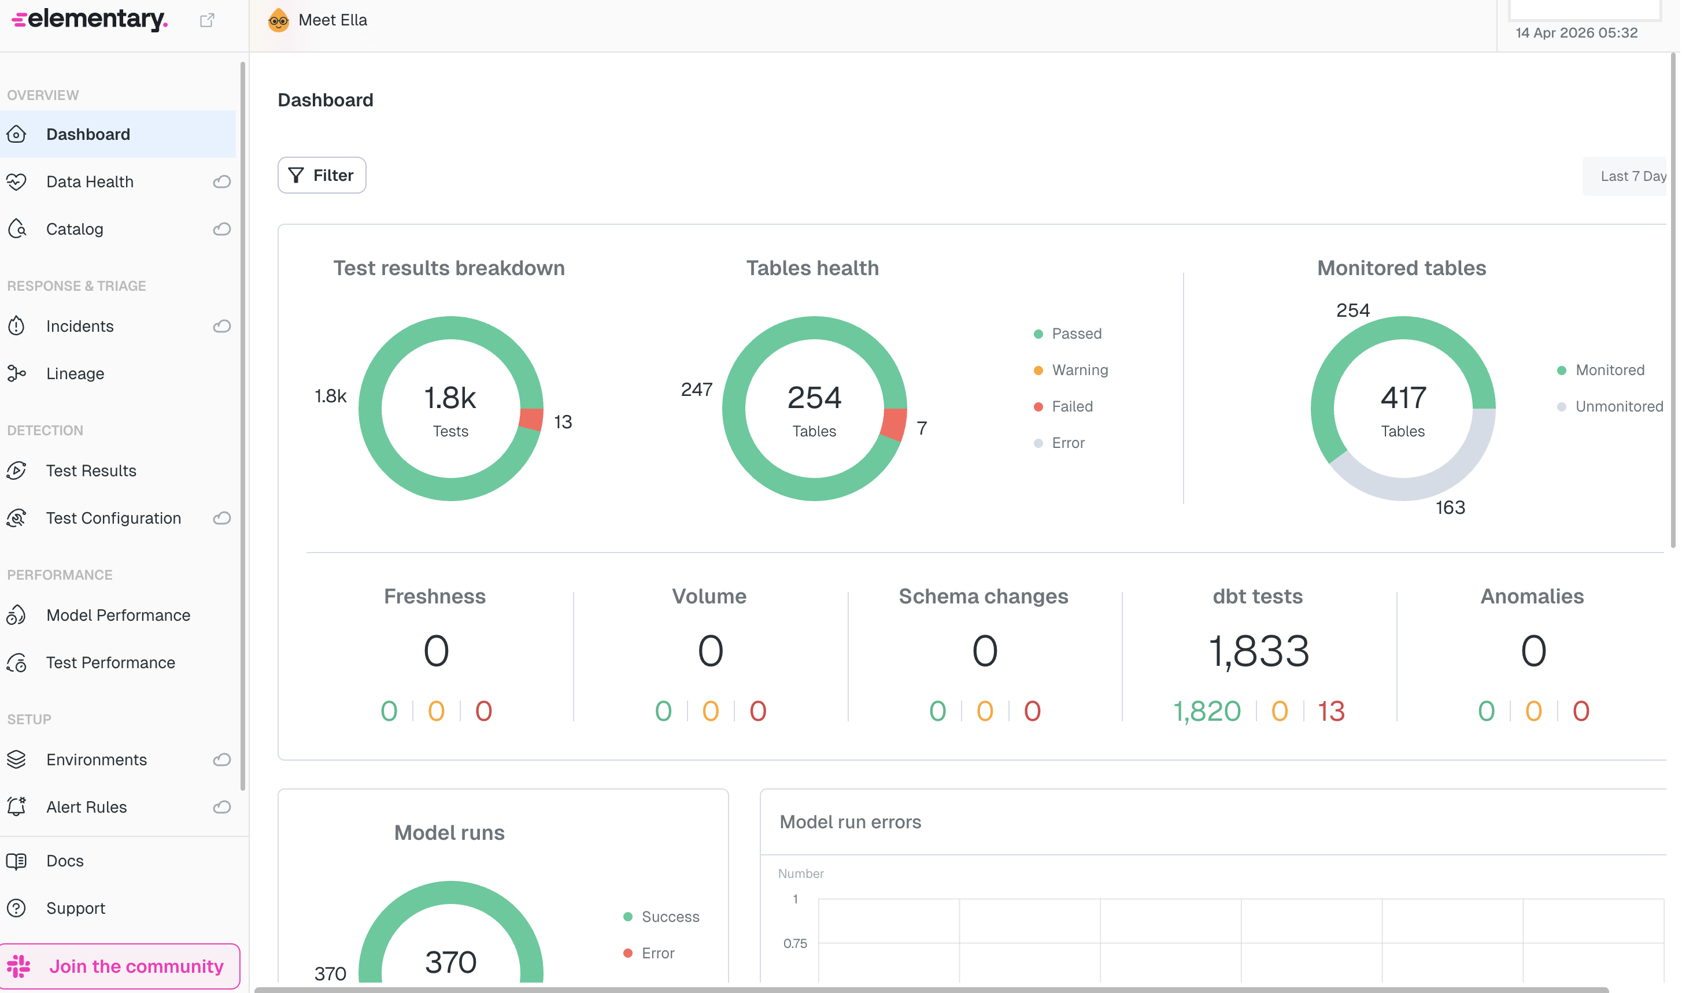The image size is (1693, 993).
Task: Open Test Configuration label
Action: point(113,518)
